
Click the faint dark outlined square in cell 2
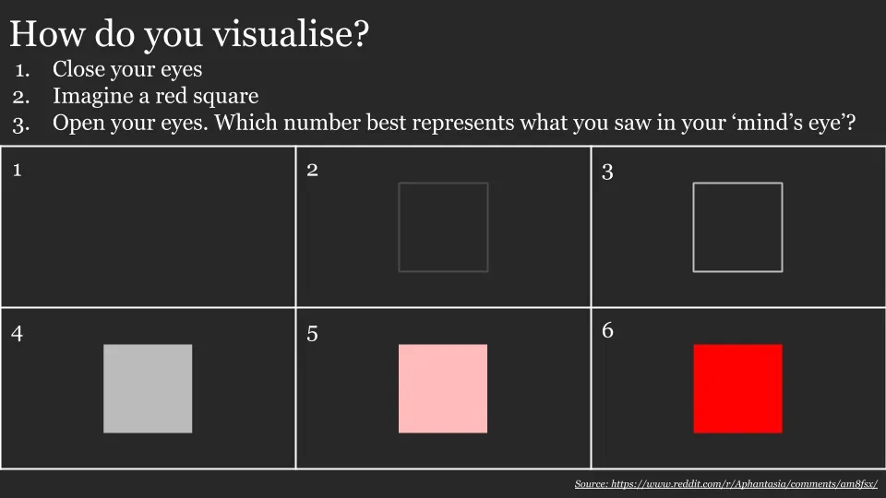443,227
